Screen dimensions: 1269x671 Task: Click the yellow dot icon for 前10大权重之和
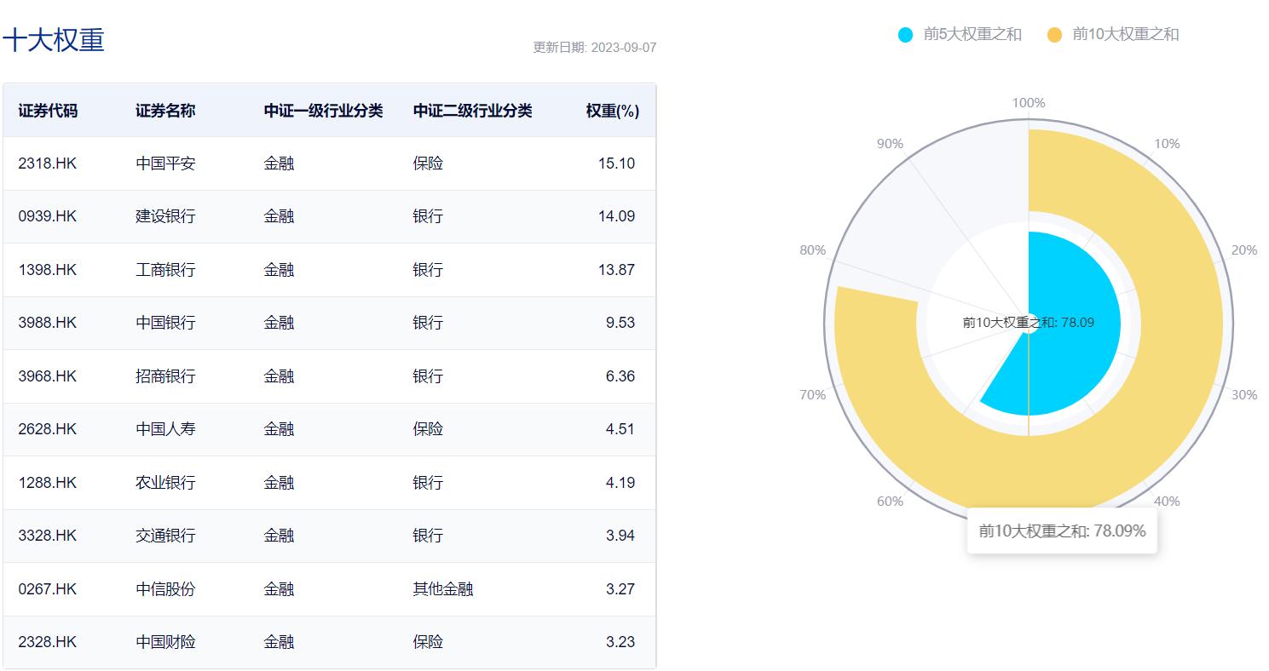pyautogui.click(x=1053, y=34)
